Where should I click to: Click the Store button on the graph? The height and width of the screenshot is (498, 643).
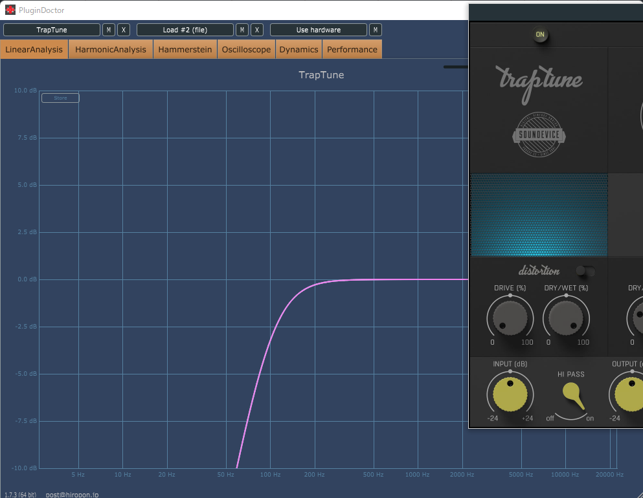[x=60, y=98]
